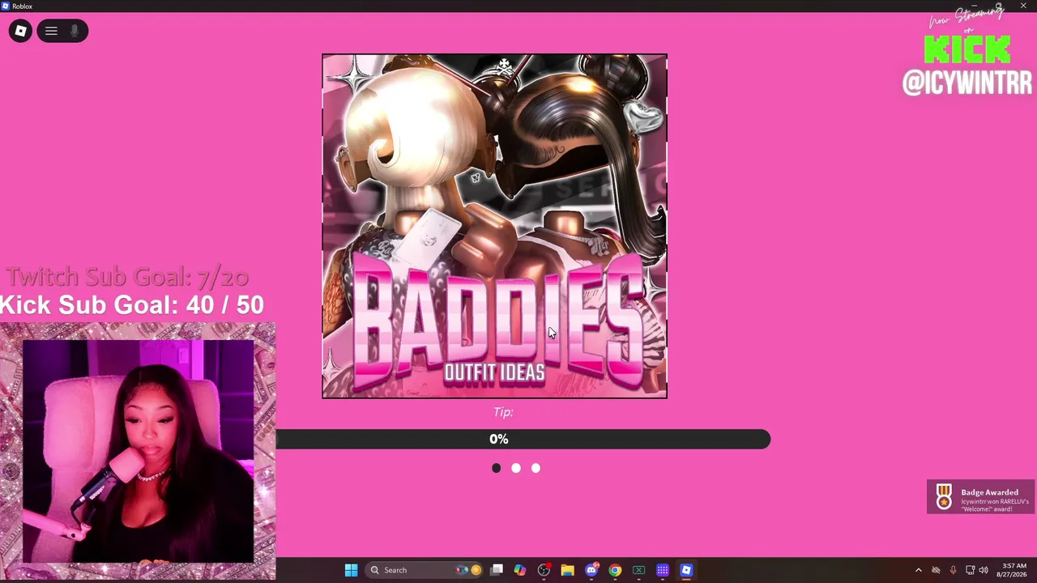This screenshot has height=583, width=1037.
Task: Toggle the Roblox voice chat microphone
Action: 75,32
